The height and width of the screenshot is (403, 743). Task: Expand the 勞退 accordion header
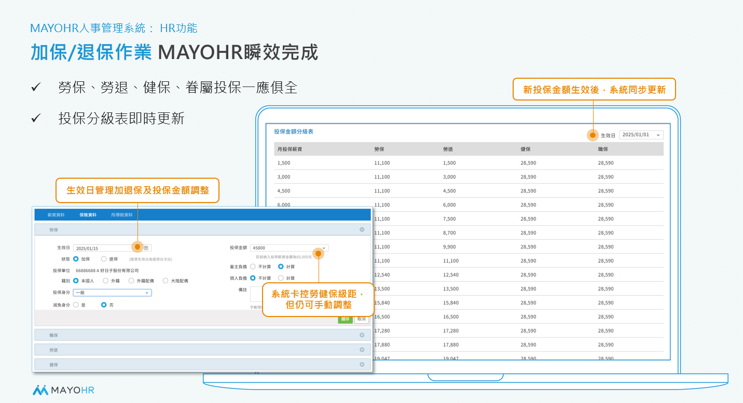tap(202, 350)
